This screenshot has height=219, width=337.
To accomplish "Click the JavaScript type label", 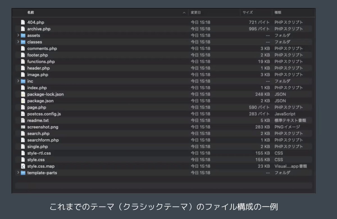I will tap(285, 114).
